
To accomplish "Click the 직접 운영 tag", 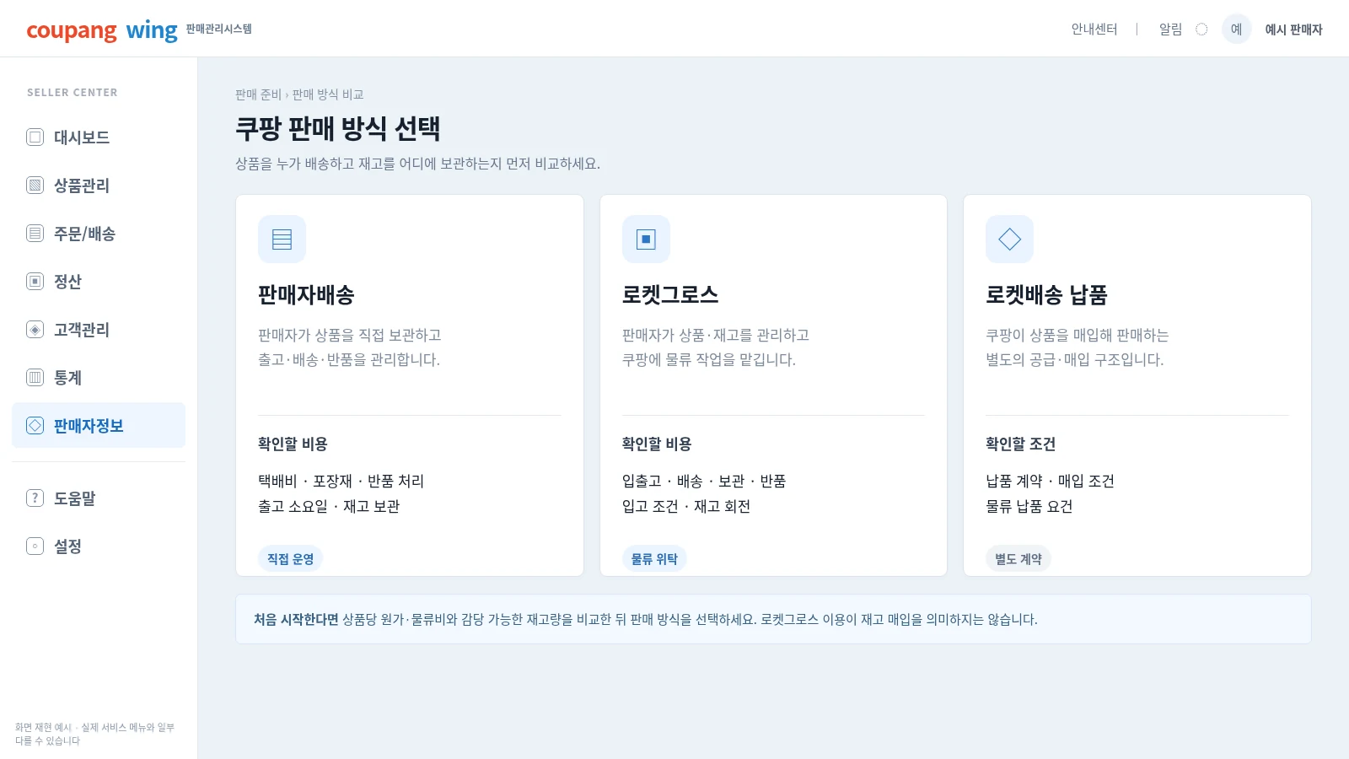I will pos(290,558).
